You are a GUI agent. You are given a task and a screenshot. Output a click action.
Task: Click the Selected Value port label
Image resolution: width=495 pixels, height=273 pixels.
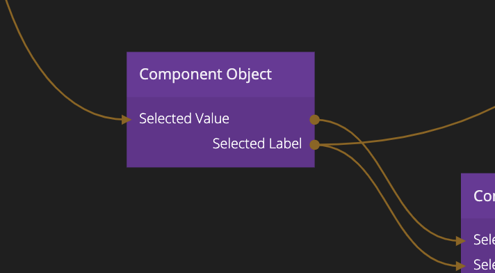(184, 118)
